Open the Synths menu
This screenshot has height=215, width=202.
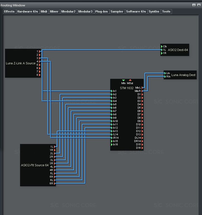(154, 11)
